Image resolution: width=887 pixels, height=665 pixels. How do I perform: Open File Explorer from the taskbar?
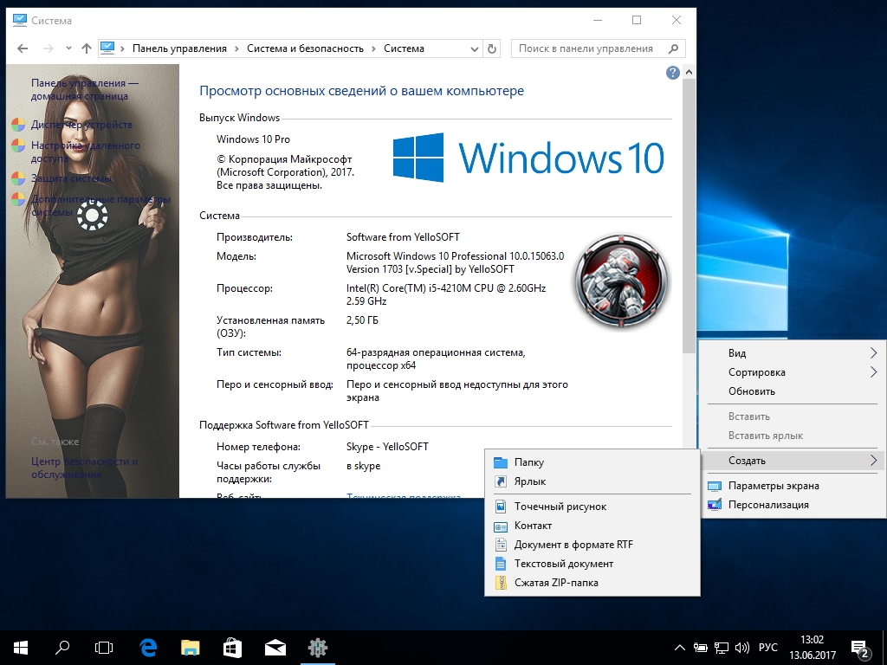point(190,648)
